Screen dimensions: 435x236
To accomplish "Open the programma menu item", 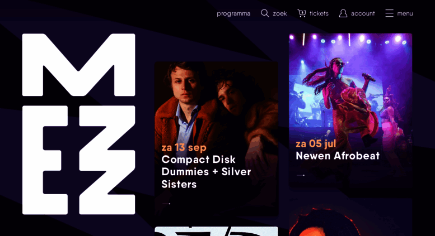I will tap(233, 13).
